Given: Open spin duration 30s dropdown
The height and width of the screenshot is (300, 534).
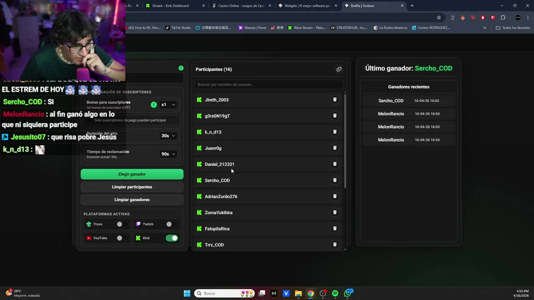Looking at the screenshot, I should pyautogui.click(x=168, y=136).
